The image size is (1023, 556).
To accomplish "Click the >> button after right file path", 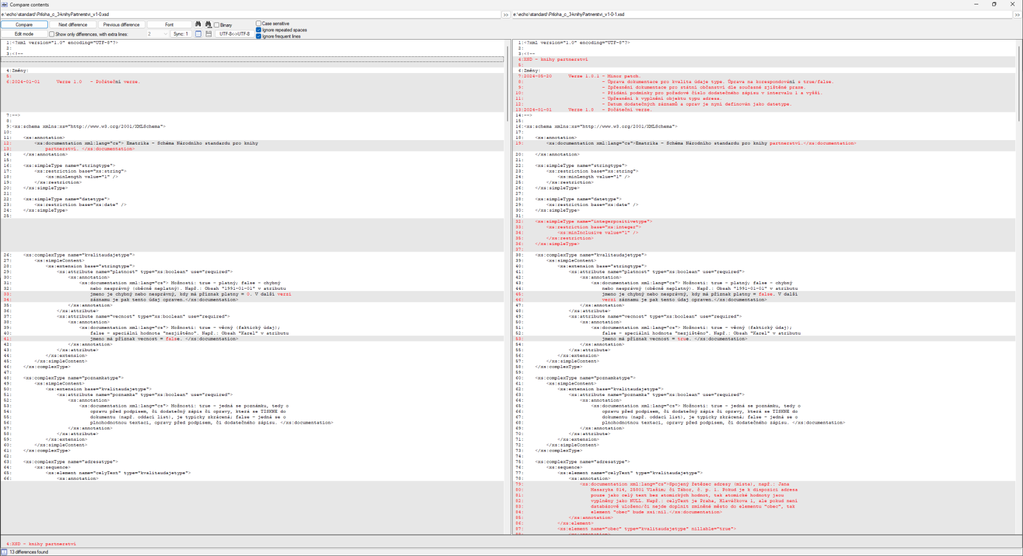I will click(1017, 15).
